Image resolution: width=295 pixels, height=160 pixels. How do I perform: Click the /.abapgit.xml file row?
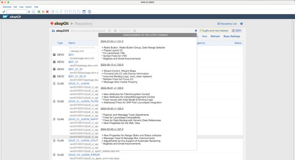point(77,51)
